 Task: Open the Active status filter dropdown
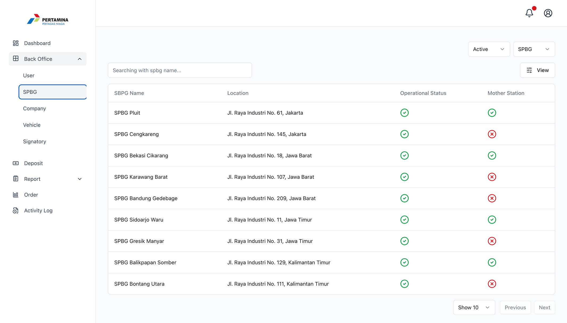coord(489,49)
